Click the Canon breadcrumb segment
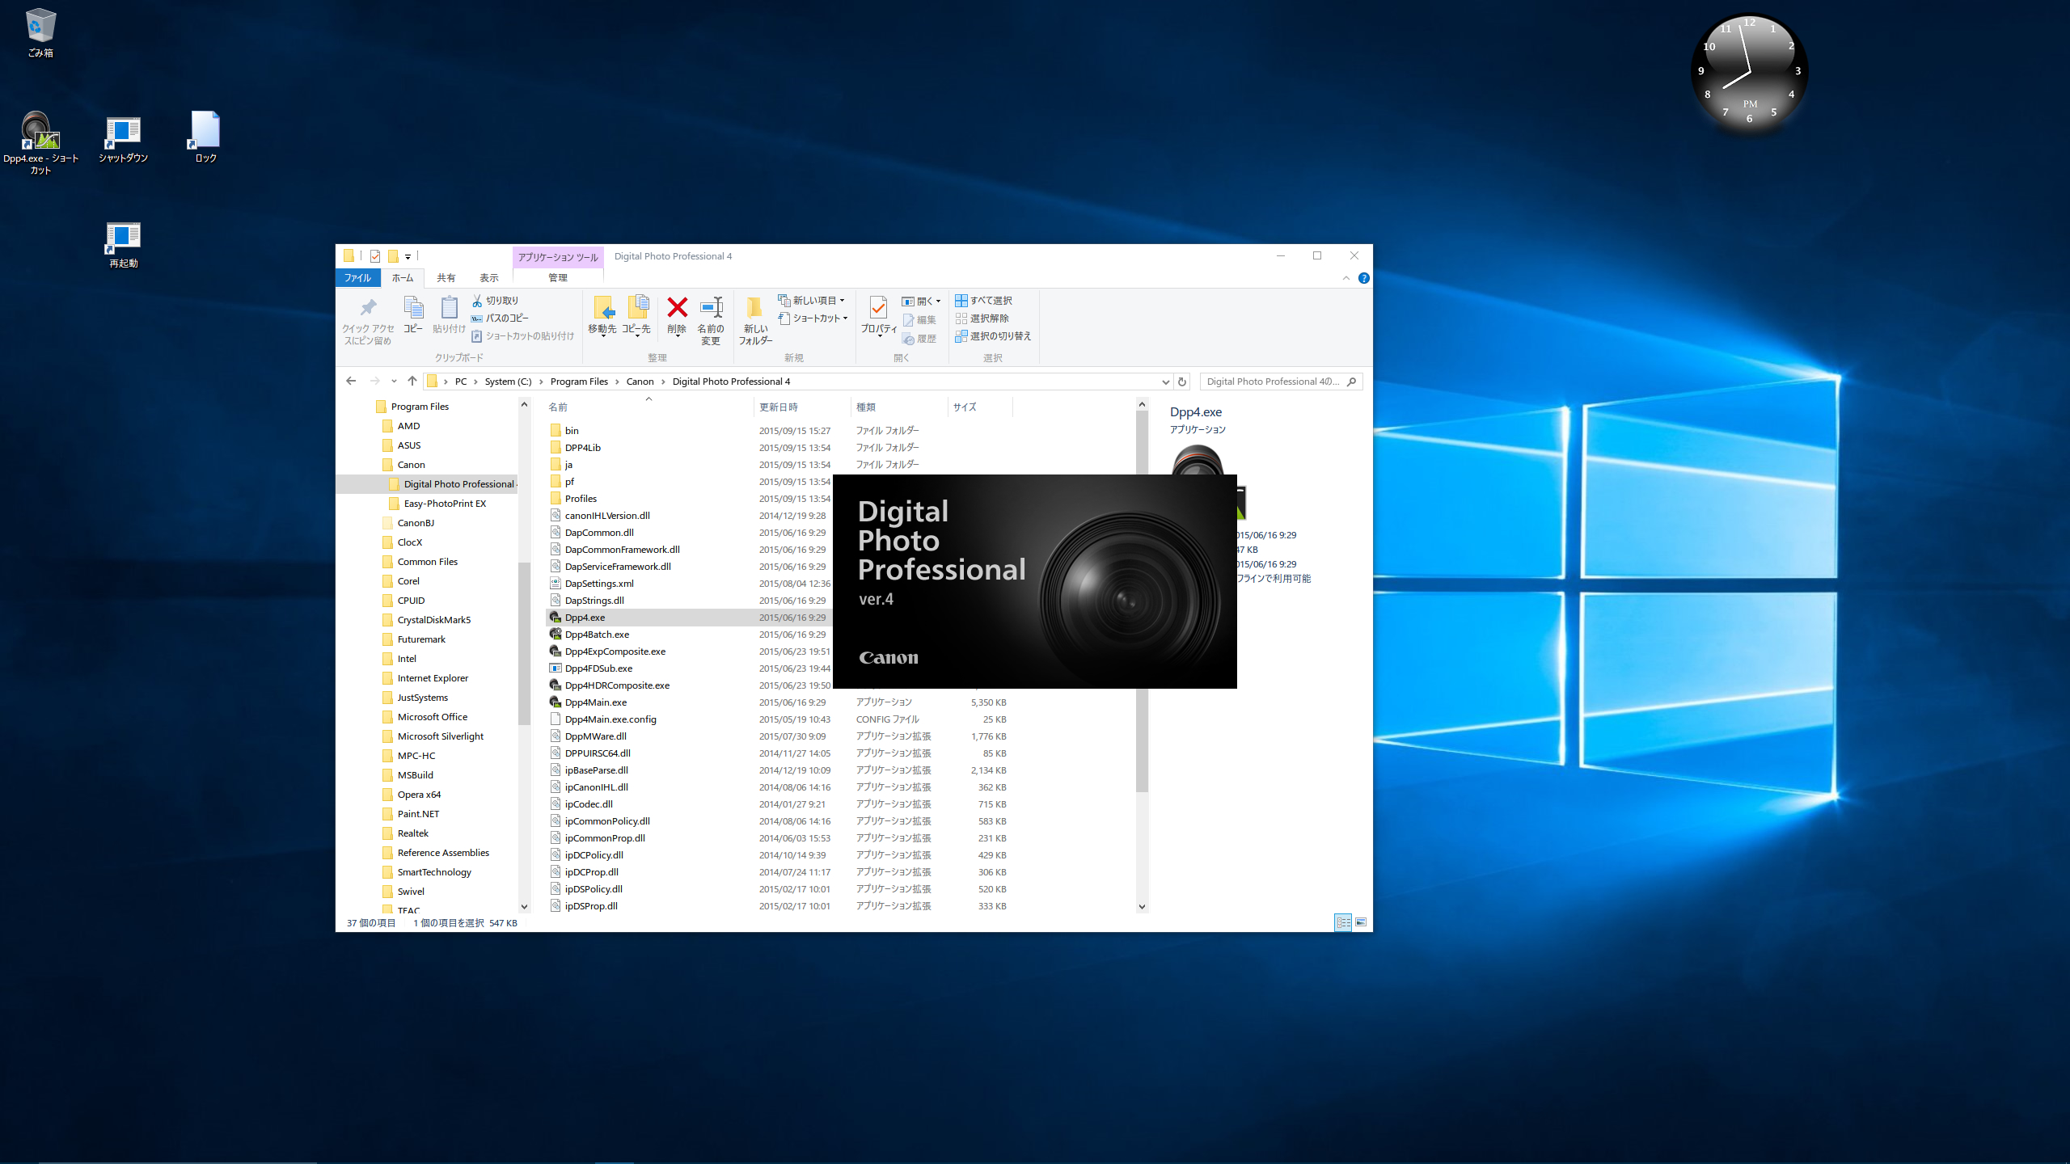2070x1164 pixels. 640,382
